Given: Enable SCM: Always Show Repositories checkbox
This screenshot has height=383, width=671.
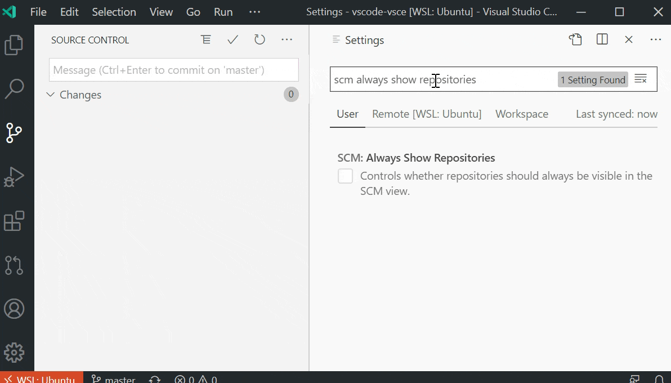Looking at the screenshot, I should click(345, 176).
